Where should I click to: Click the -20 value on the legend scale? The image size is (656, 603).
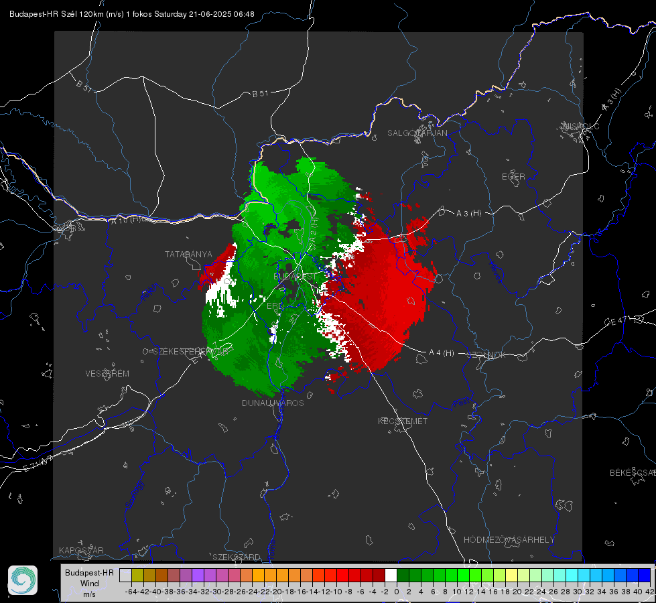[x=275, y=592]
